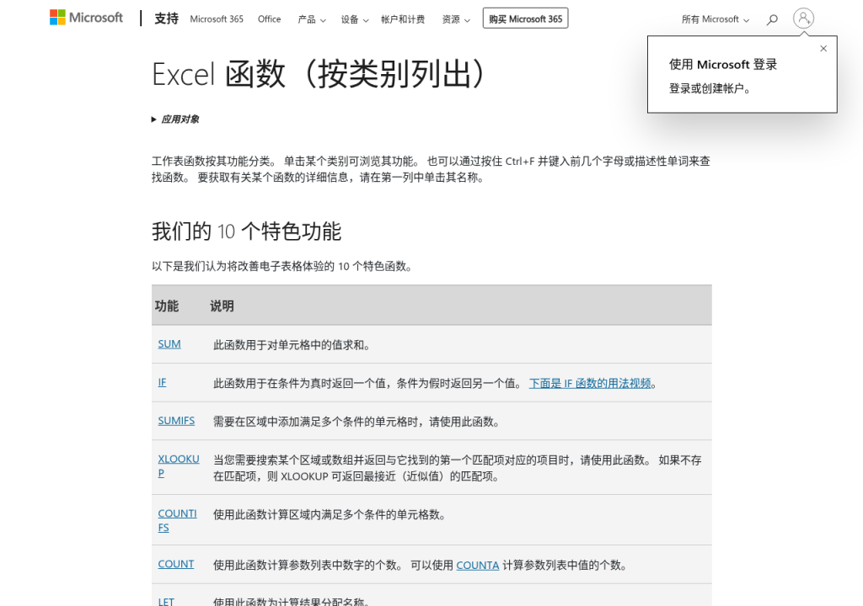
Task: Click 使用 Microsoft 登录 popup title
Action: tap(722, 65)
